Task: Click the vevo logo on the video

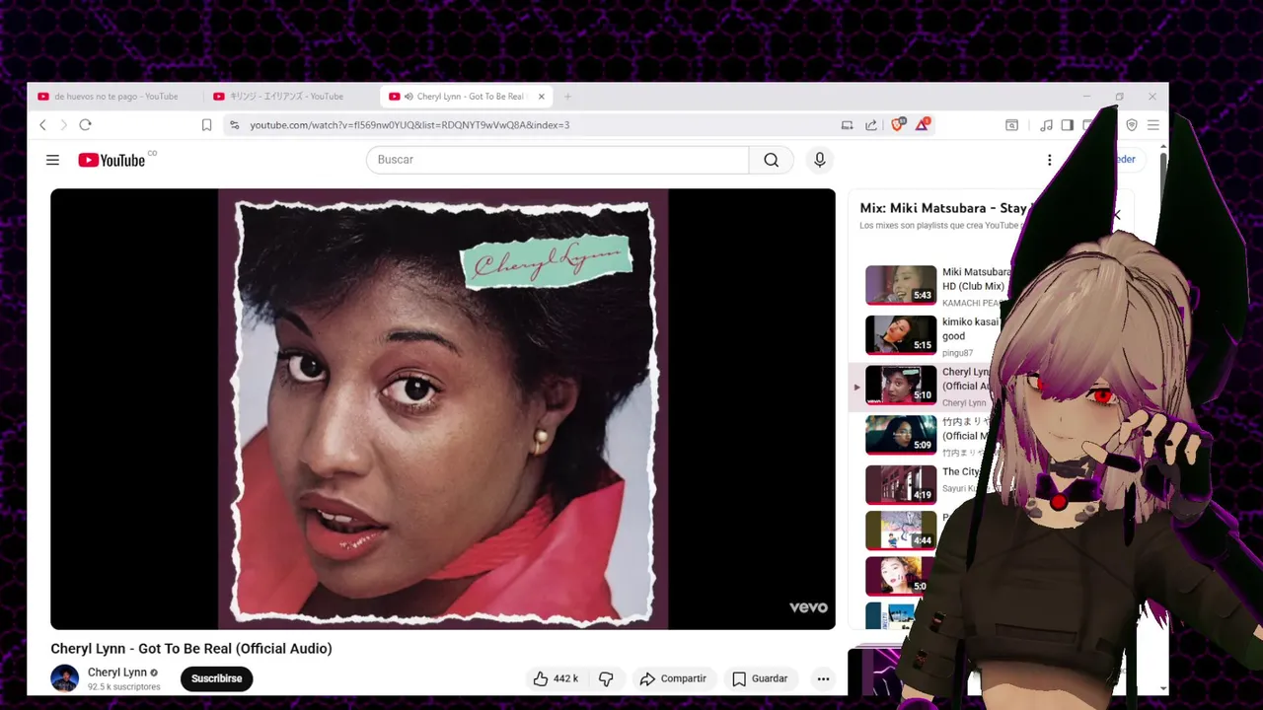Action: (x=808, y=607)
